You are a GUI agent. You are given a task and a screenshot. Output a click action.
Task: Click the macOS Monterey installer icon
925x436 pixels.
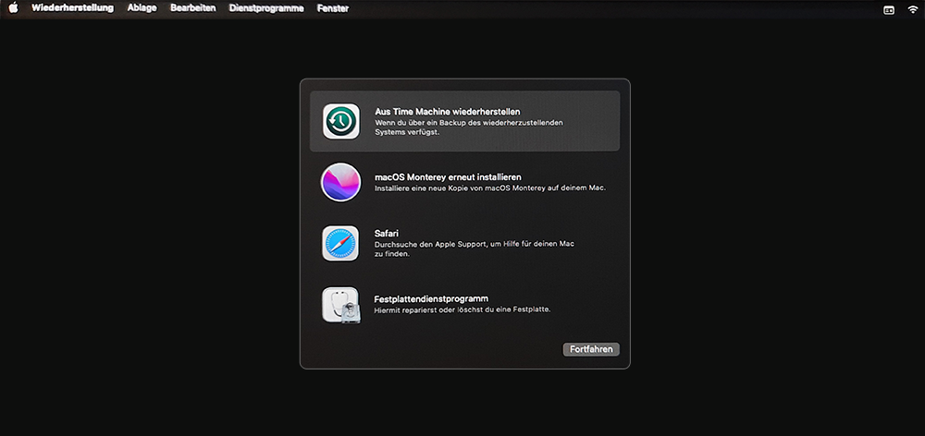pyautogui.click(x=341, y=182)
